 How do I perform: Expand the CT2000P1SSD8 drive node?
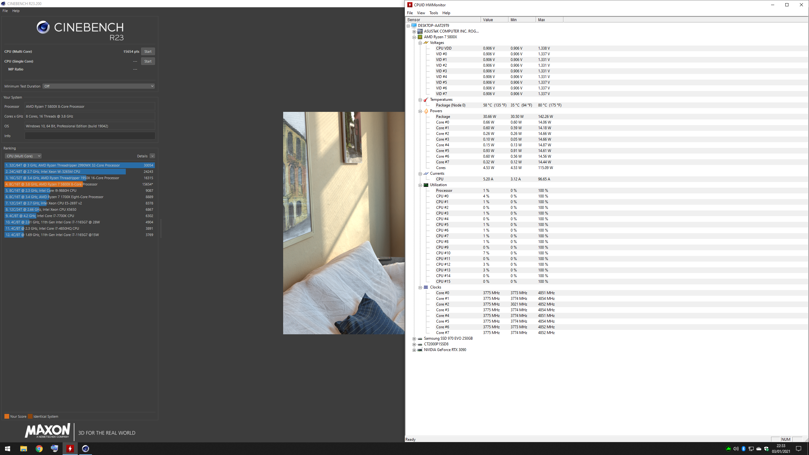click(x=414, y=344)
